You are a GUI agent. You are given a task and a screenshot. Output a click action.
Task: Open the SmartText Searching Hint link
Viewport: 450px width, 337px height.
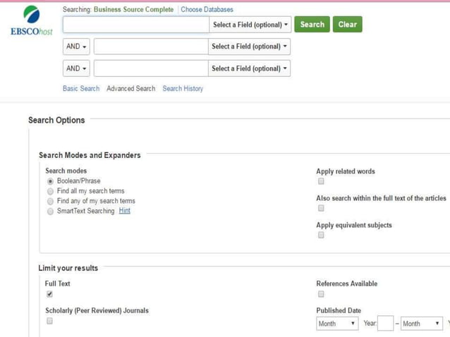(125, 211)
